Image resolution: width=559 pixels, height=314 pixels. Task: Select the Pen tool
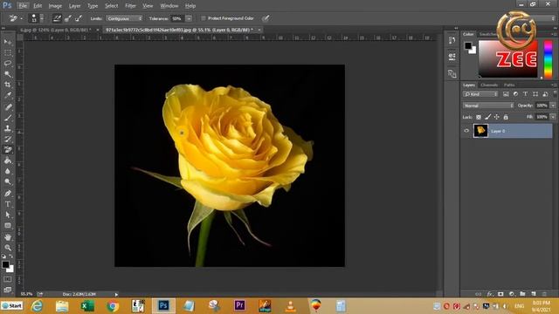point(8,194)
